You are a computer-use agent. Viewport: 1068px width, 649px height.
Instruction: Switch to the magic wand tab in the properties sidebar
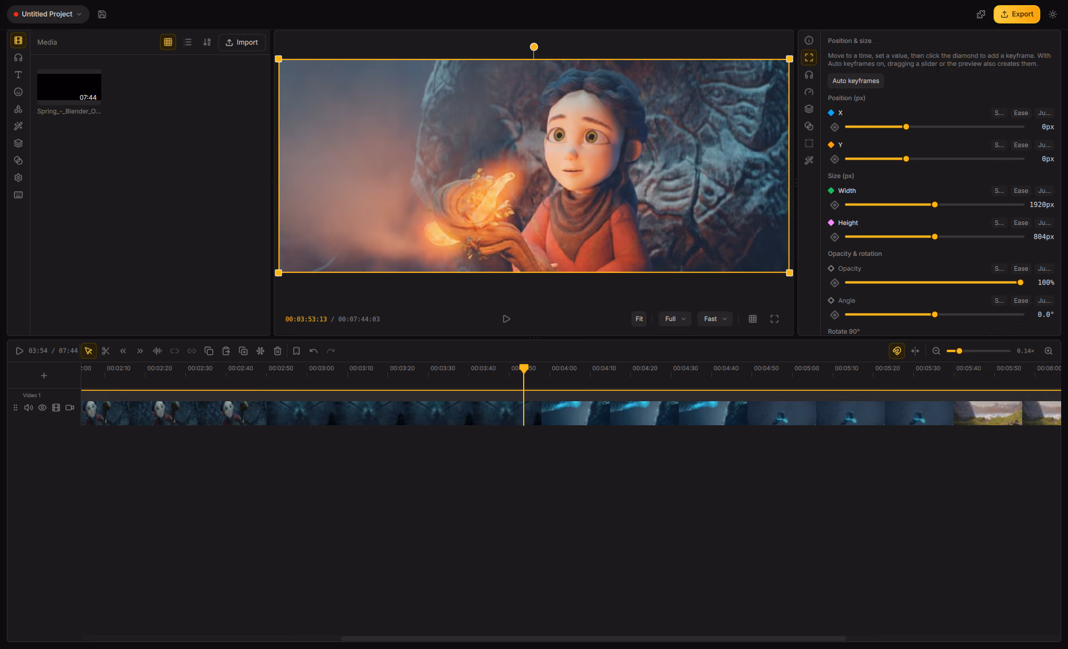(x=809, y=161)
